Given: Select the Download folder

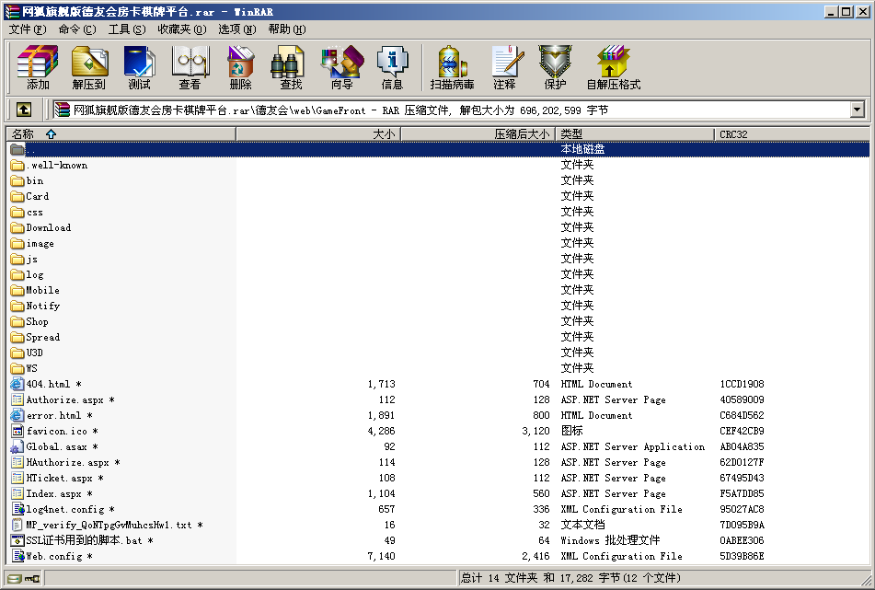Looking at the screenshot, I should point(48,227).
